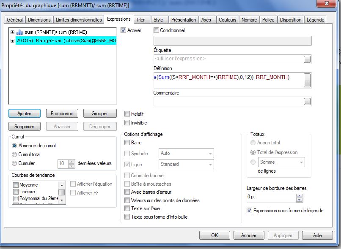The width and height of the screenshot is (341, 249).
Task: Expand the AGGR( RangeSum expression node
Action: click(x=12, y=41)
